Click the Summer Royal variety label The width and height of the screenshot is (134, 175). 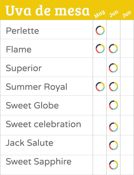36,87
